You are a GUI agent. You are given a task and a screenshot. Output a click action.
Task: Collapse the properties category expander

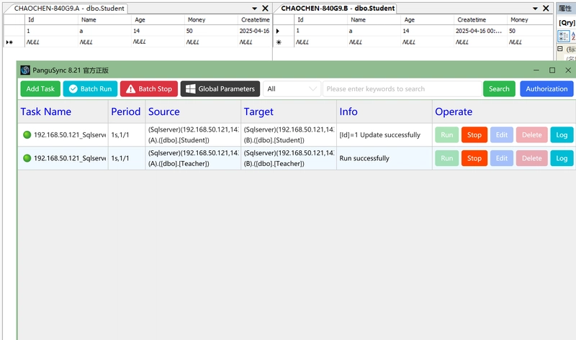pyautogui.click(x=560, y=48)
